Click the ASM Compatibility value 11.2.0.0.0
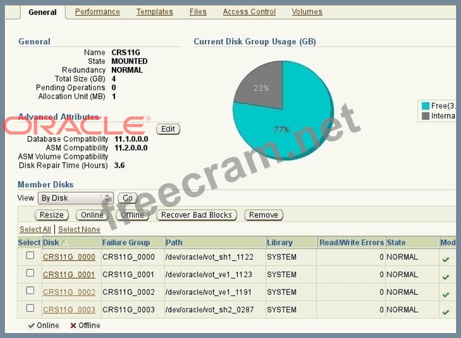 [131, 148]
